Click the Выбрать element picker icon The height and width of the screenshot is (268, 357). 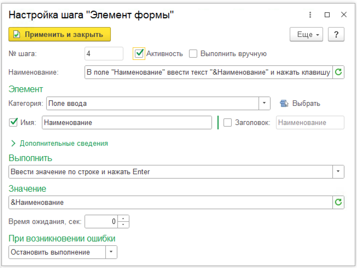(x=284, y=103)
